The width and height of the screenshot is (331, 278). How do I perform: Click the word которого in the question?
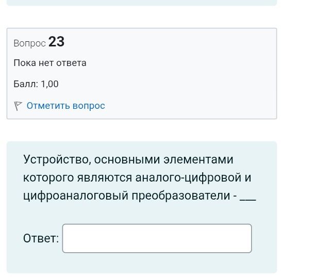pos(48,178)
